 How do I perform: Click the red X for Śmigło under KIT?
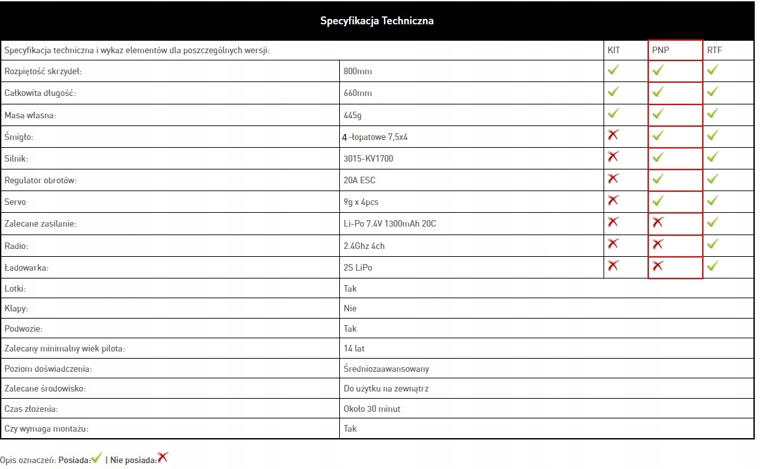click(613, 135)
